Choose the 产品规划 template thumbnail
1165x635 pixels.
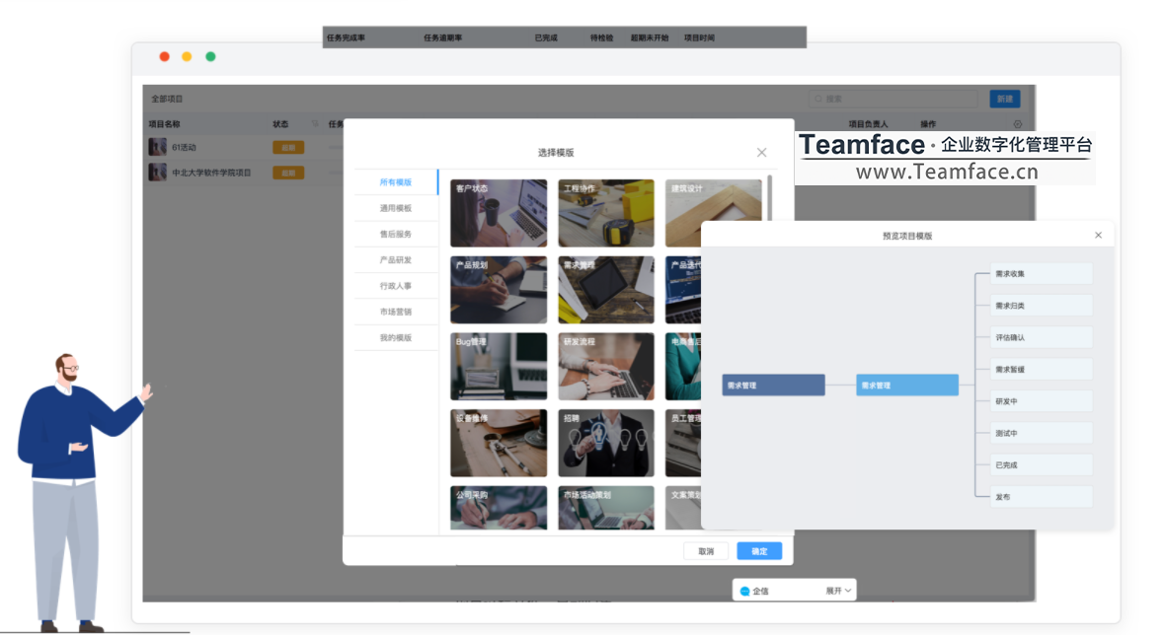(x=499, y=289)
